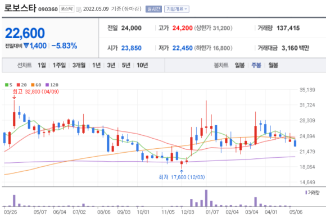The height and width of the screenshot is (219, 326).
Task: Switch to the 1년 chart period
Action: click(96, 65)
